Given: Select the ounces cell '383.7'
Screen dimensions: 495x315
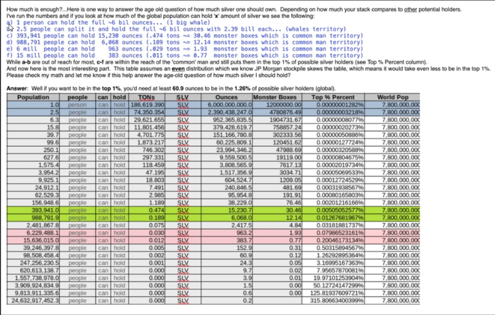Looking at the screenshot, I should click(227, 241).
